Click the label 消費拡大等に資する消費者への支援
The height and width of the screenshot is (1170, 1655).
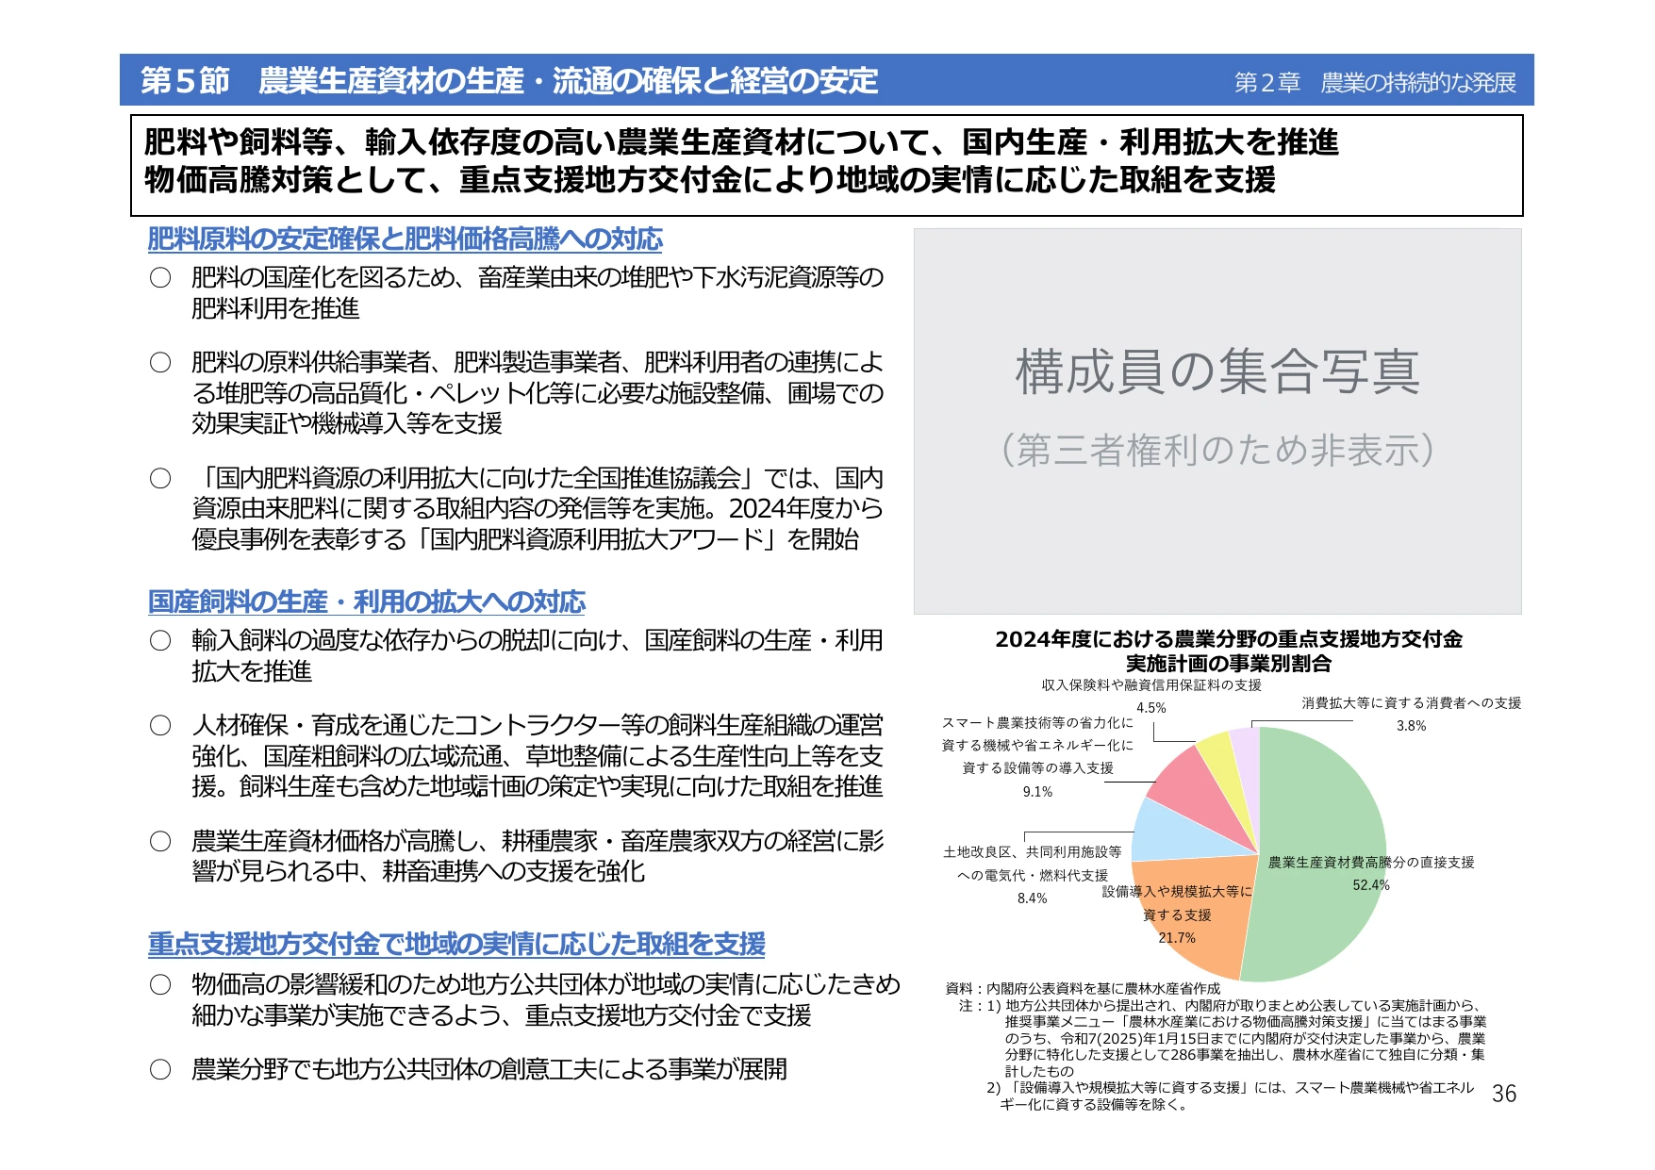pos(1412,703)
